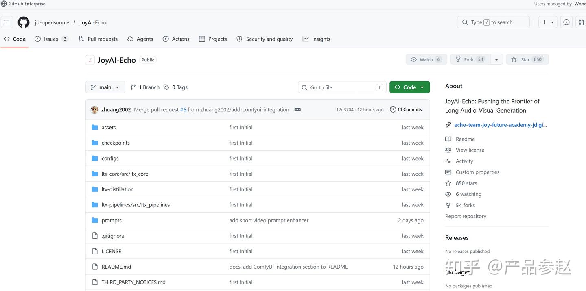Open zhuang2002 profile link
Screen dimensions: 586x291
(x=116, y=110)
